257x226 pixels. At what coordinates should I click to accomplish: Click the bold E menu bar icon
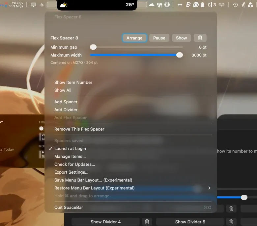pos(188,5)
